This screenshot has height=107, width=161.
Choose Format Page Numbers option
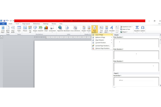[102, 46]
